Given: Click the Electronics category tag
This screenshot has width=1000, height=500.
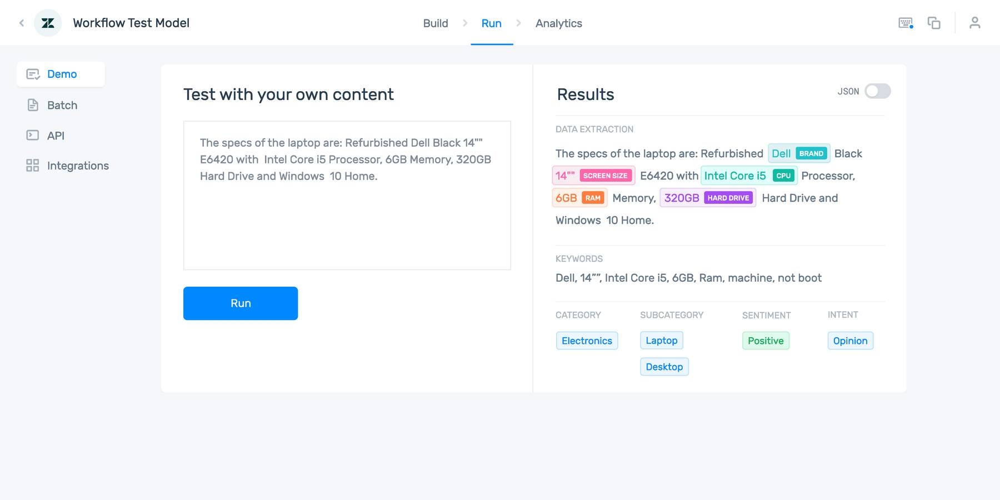Looking at the screenshot, I should [587, 341].
